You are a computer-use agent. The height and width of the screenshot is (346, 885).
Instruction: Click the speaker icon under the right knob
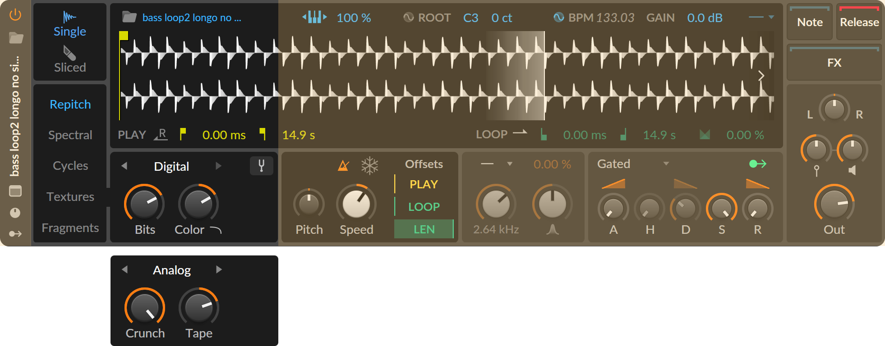click(x=852, y=170)
